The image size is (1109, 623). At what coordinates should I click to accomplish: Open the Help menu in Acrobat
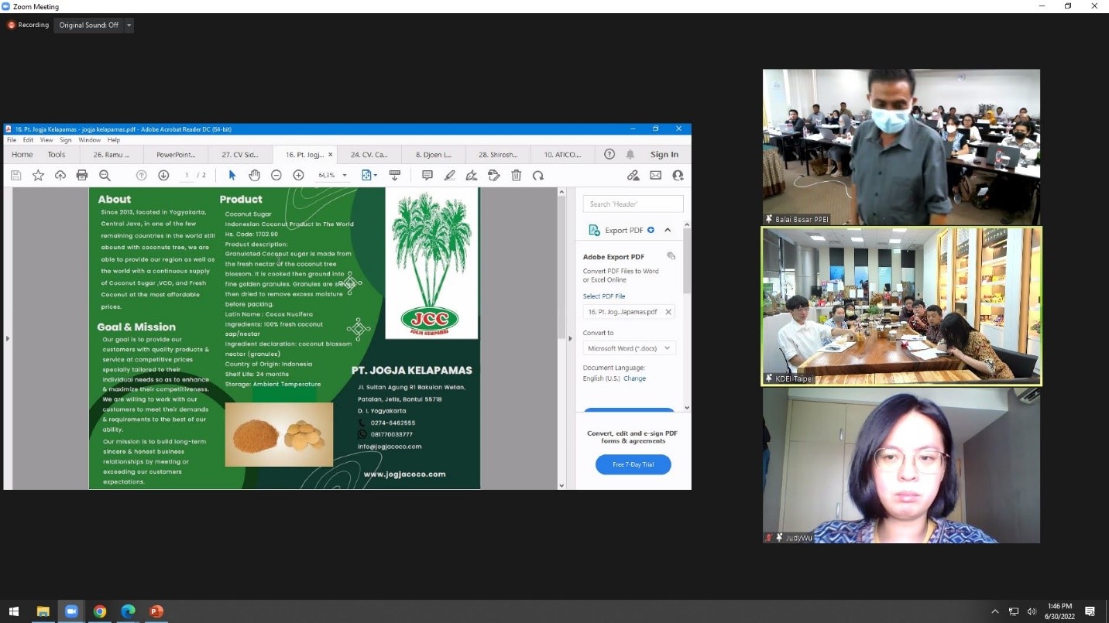[x=114, y=140]
